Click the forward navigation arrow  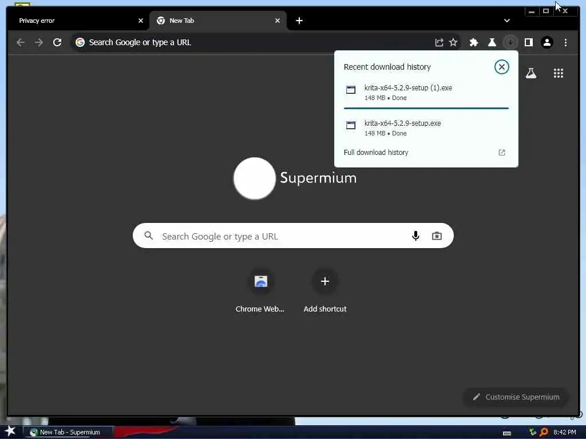[39, 42]
